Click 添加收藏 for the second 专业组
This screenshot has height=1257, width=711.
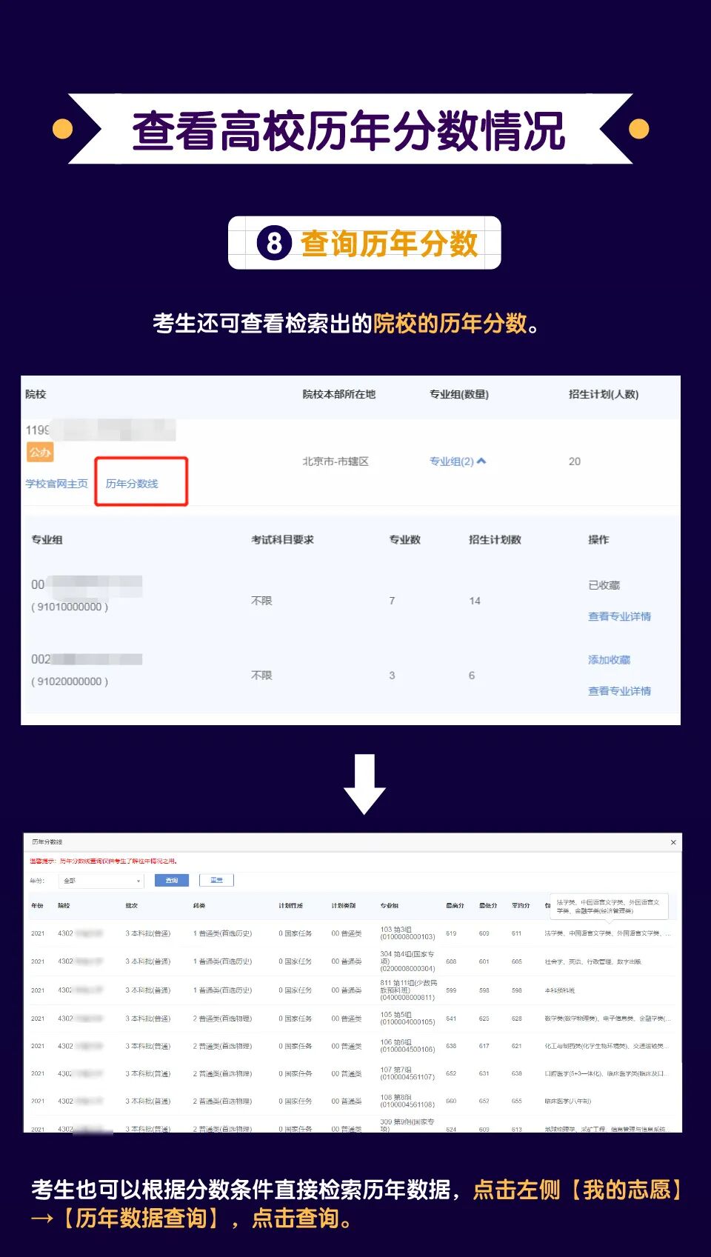pos(609,660)
